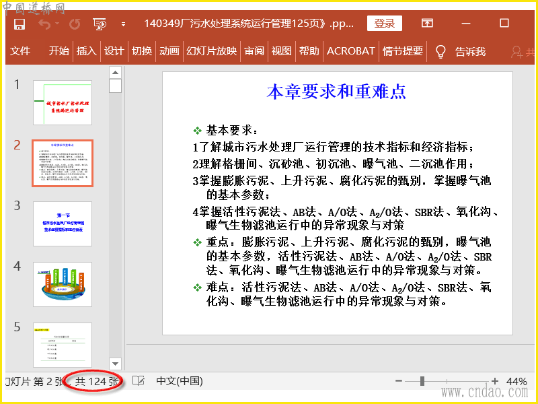Click the slide title 本章要求和重难点
Image resolution: width=538 pixels, height=404 pixels.
[x=336, y=92]
